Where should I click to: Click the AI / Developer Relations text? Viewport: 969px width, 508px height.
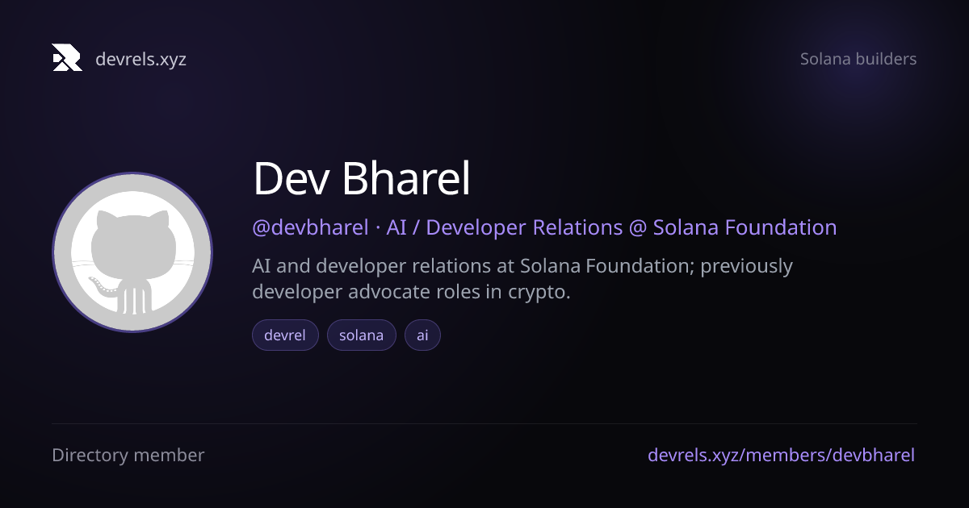(505, 227)
